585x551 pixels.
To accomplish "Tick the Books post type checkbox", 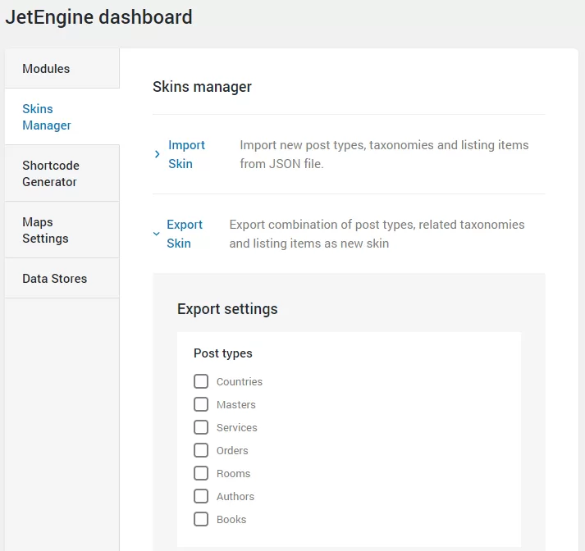I will [x=201, y=519].
